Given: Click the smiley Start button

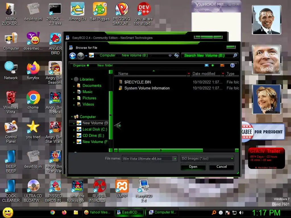Looking at the screenshot, I should coord(8,212).
